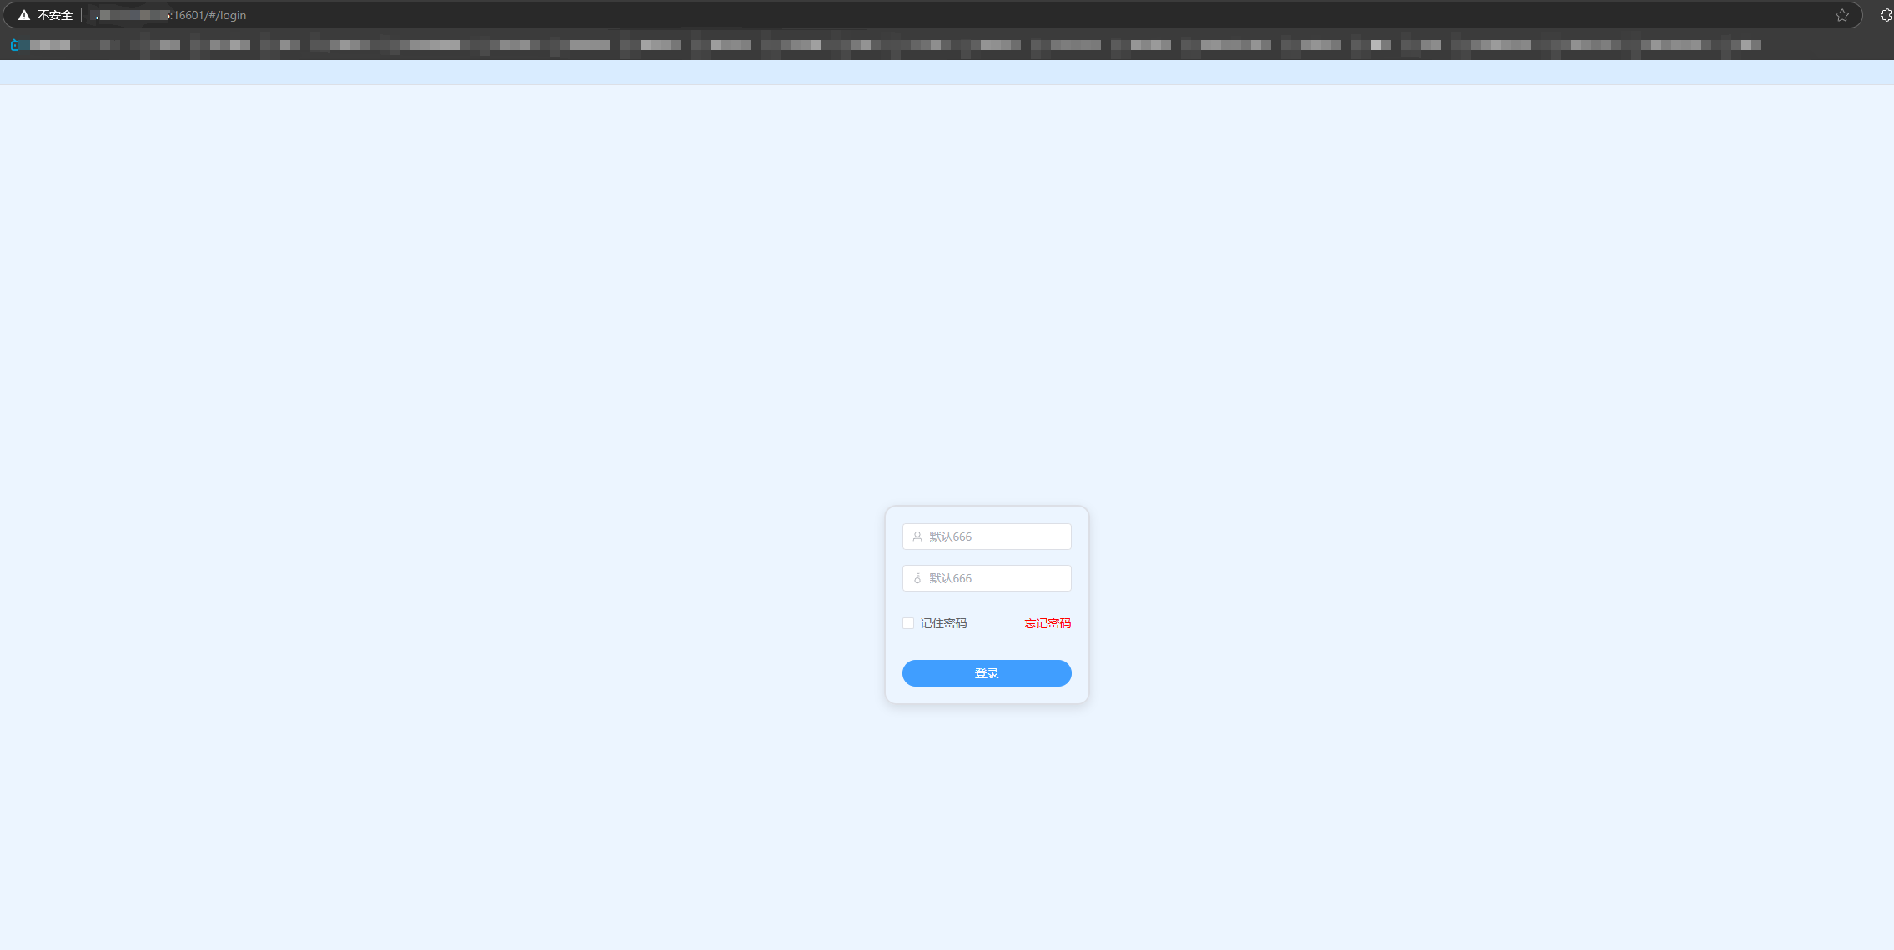Viewport: 1894px width, 950px height.
Task: Click the light blue header strip
Action: 947,72
